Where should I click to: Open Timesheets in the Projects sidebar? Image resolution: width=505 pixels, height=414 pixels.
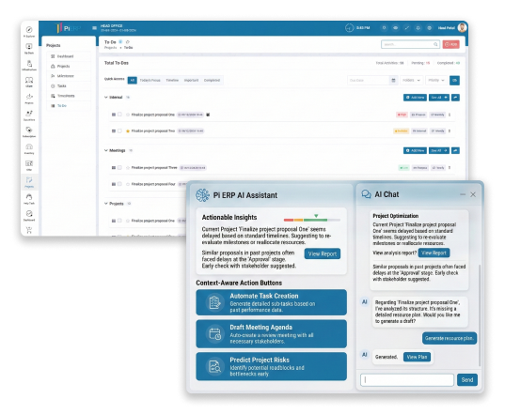pyautogui.click(x=66, y=96)
